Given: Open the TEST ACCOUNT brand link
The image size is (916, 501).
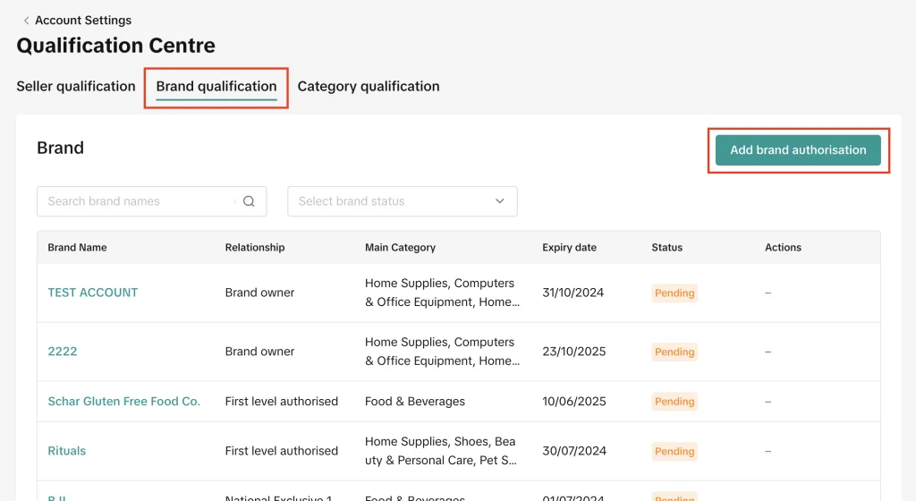Looking at the screenshot, I should click(x=93, y=293).
